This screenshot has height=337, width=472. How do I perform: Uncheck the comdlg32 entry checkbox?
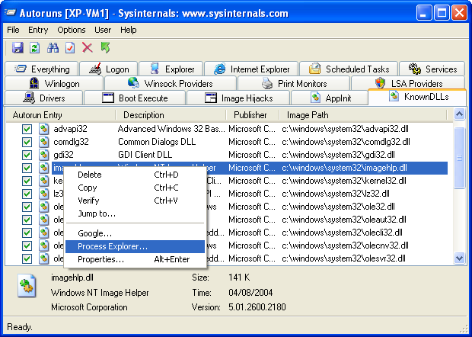coord(27,143)
